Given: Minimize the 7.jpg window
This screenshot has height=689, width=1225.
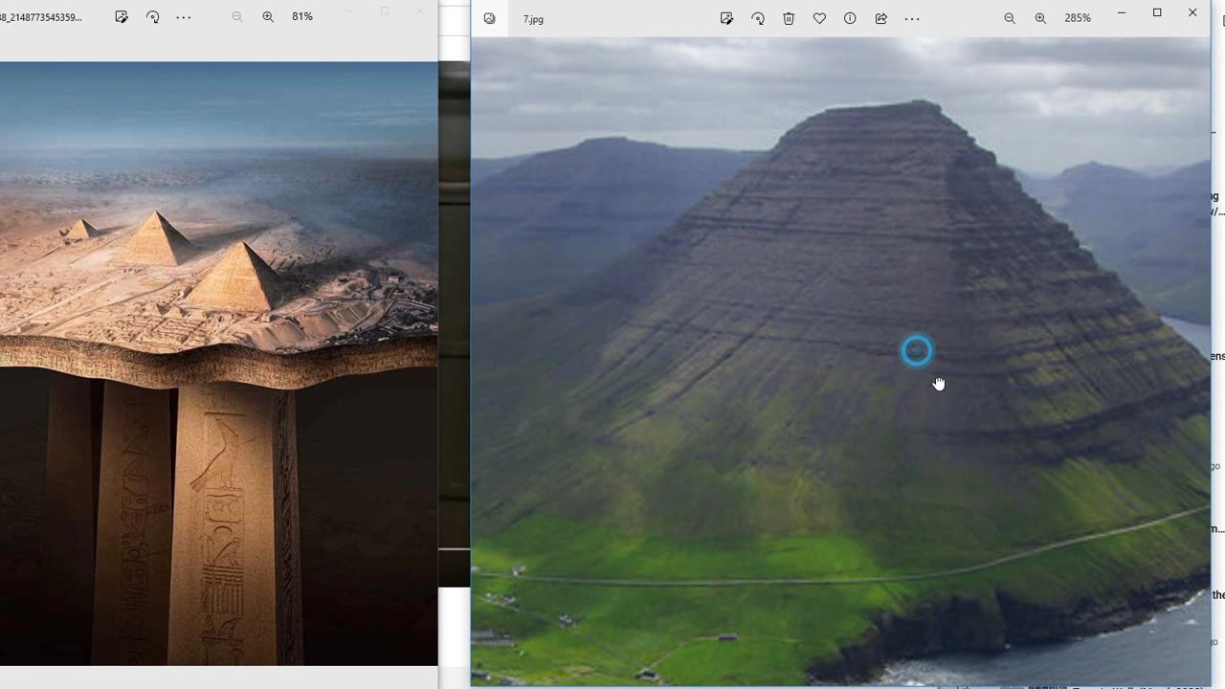Looking at the screenshot, I should tap(1122, 13).
